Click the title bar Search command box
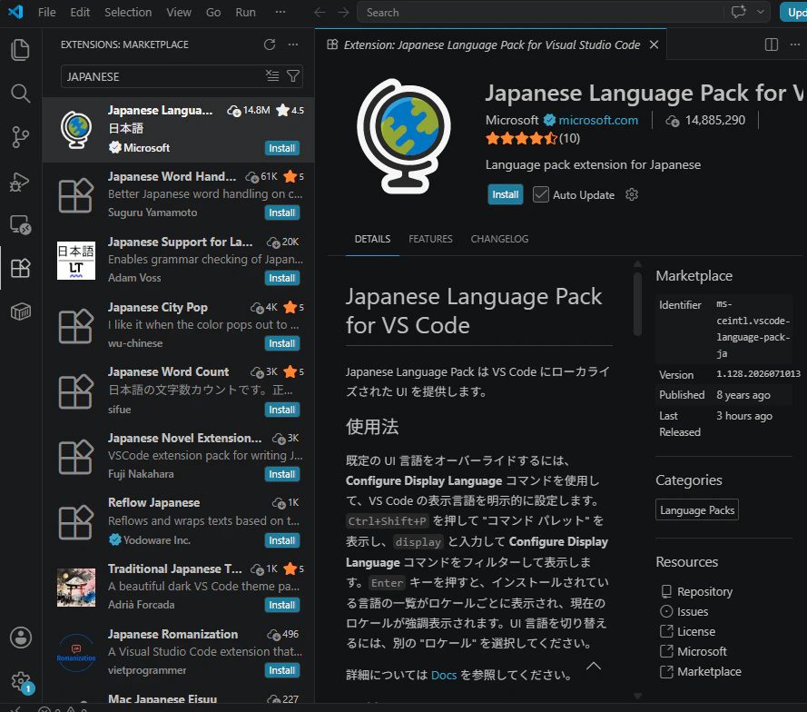The height and width of the screenshot is (712, 807). 540,13
